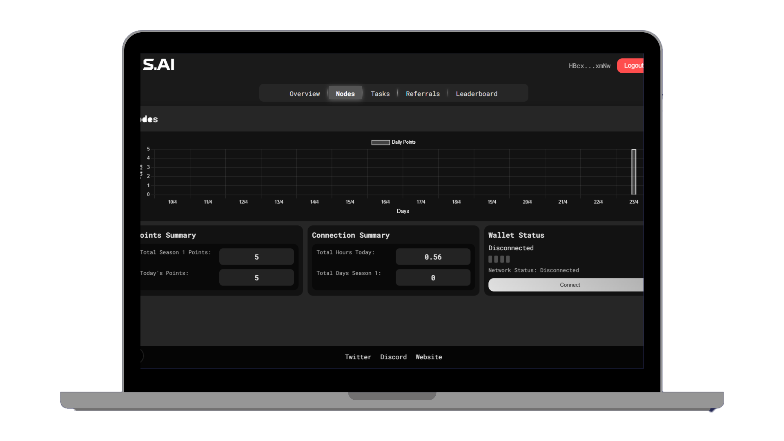The height and width of the screenshot is (441, 784).
Task: Click the 20/4 x-axis date label
Action: click(527, 202)
